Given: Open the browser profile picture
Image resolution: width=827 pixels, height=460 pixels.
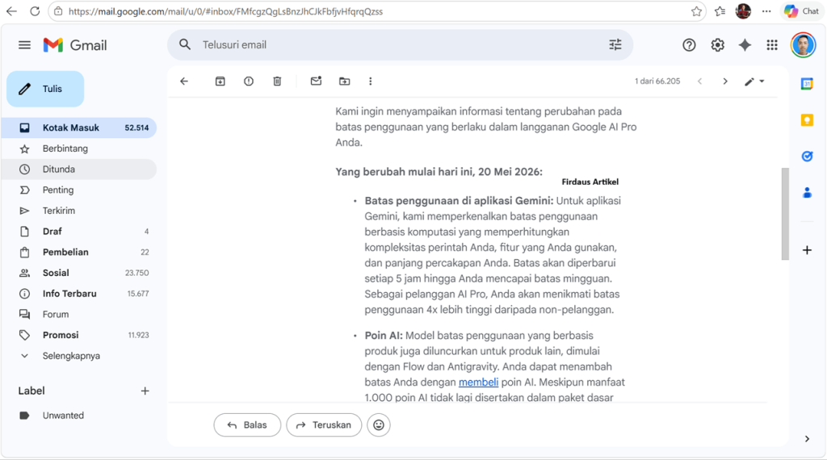Looking at the screenshot, I should [x=743, y=11].
